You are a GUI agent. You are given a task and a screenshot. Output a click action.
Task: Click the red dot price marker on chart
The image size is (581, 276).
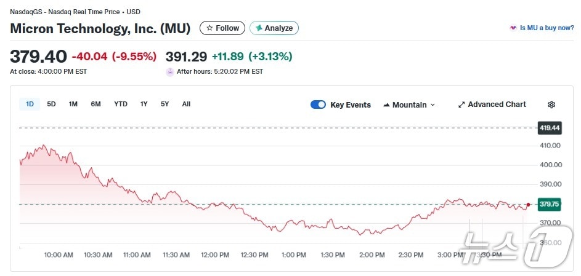[x=528, y=205]
